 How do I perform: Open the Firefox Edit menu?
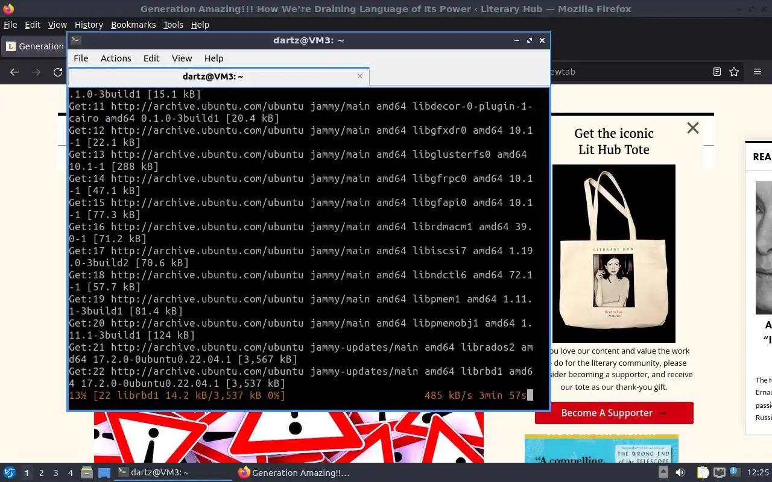tap(33, 25)
